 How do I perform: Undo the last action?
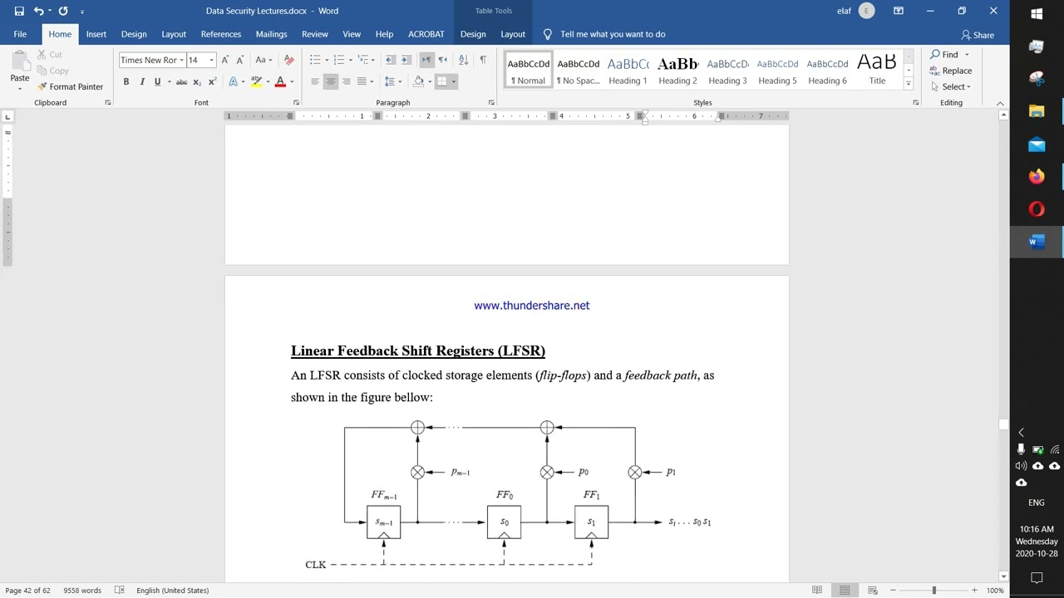coord(38,11)
